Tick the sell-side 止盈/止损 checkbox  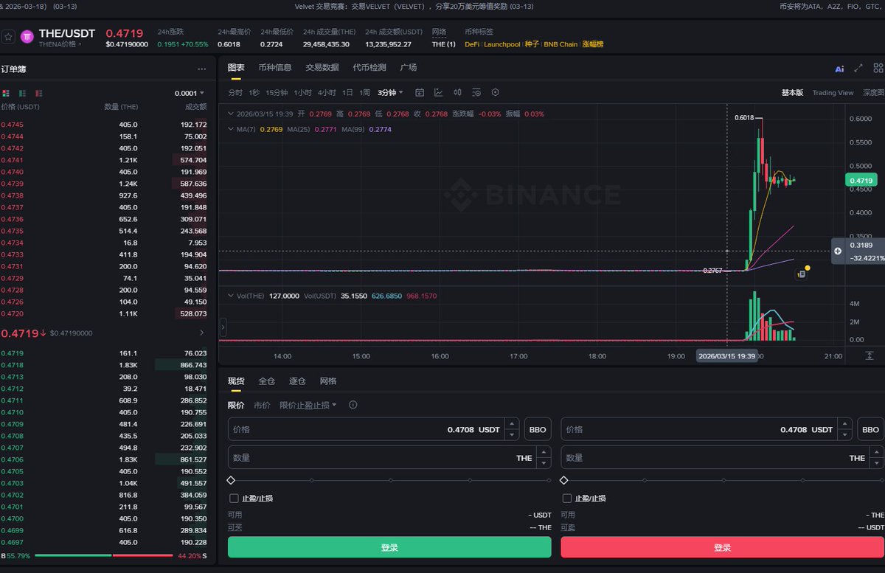[x=566, y=499]
